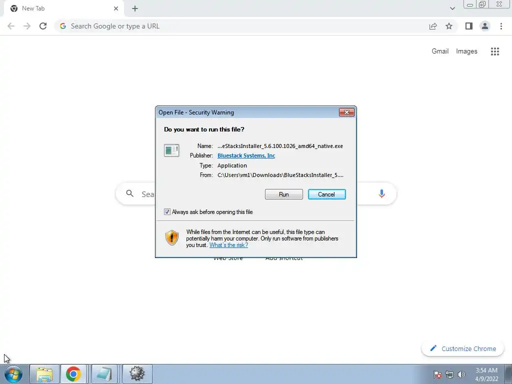Open the notepad app in the taskbar
The width and height of the screenshot is (512, 384).
(x=104, y=374)
